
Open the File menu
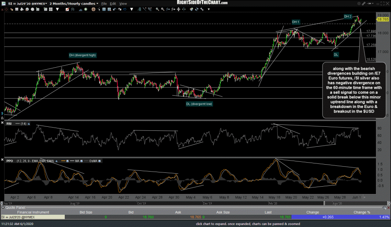[105, 3]
